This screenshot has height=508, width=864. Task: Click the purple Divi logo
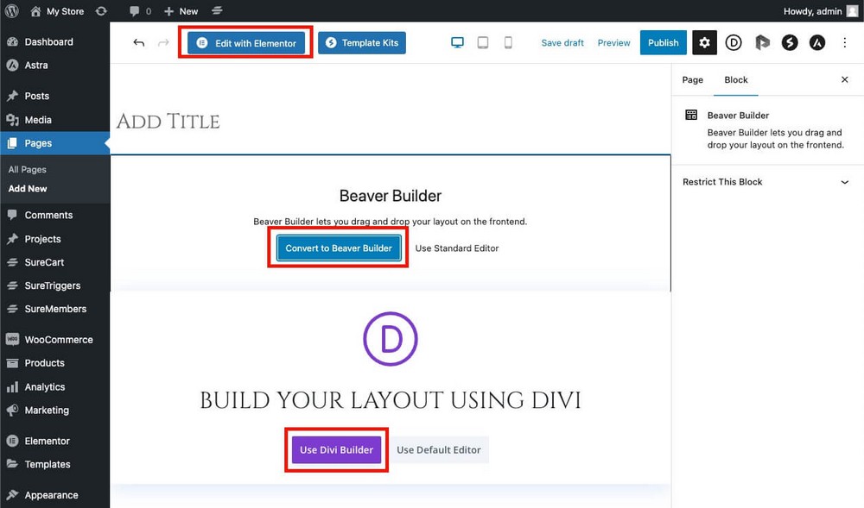click(x=391, y=339)
